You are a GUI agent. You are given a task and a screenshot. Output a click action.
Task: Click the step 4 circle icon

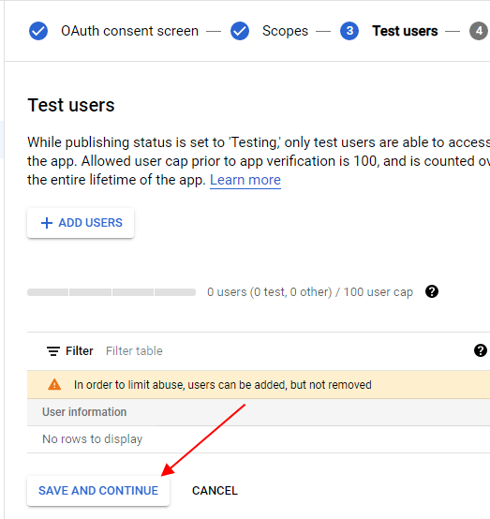[479, 31]
